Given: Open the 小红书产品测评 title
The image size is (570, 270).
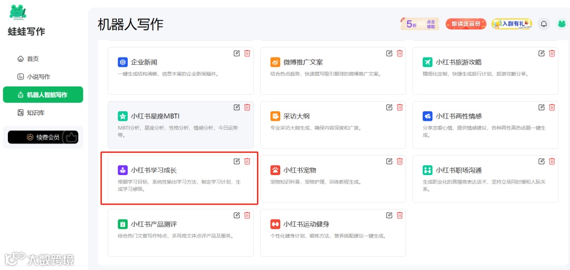Looking at the screenshot, I should 154,224.
